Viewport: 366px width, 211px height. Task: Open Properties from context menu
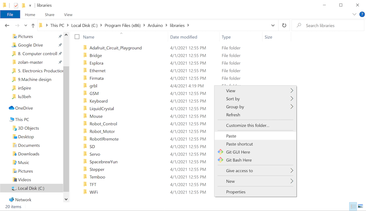click(255, 192)
